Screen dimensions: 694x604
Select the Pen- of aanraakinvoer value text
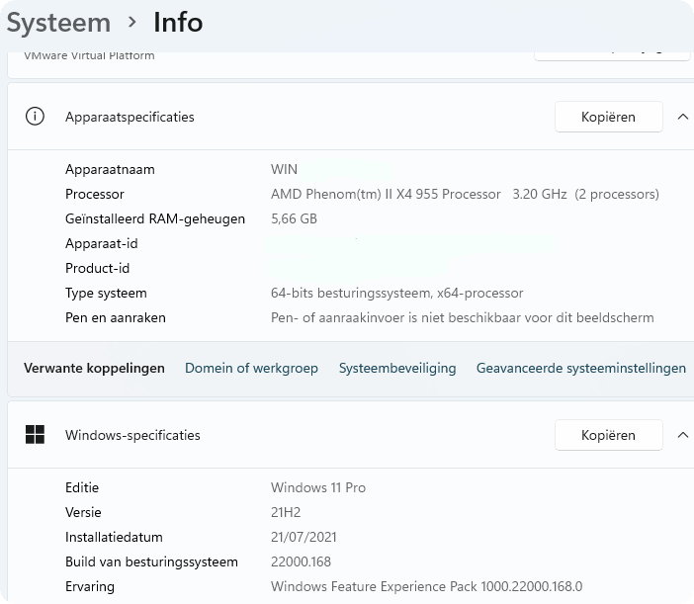[x=462, y=317]
